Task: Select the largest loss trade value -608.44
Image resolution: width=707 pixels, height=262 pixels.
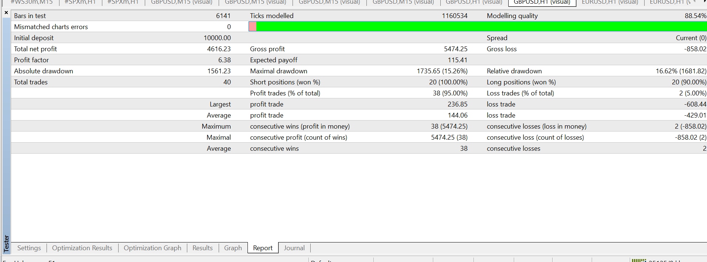Action: point(695,104)
